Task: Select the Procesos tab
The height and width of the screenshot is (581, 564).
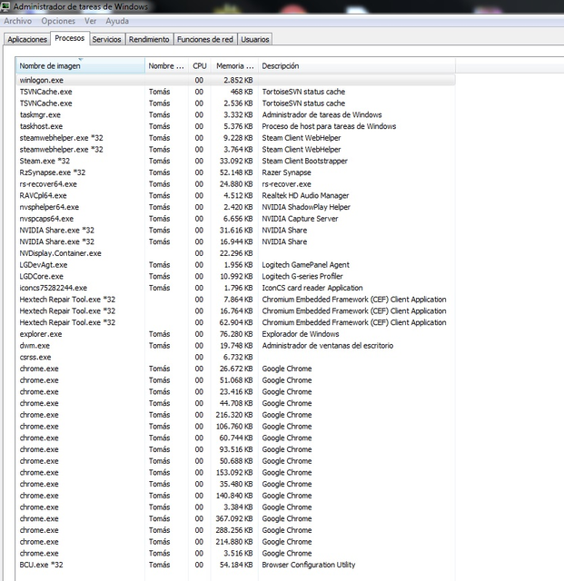Action: tap(70, 38)
